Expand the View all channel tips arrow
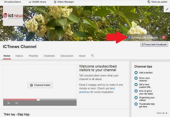Image resolution: width=170 pixels, height=117 pixels. pyautogui.click(x=166, y=113)
